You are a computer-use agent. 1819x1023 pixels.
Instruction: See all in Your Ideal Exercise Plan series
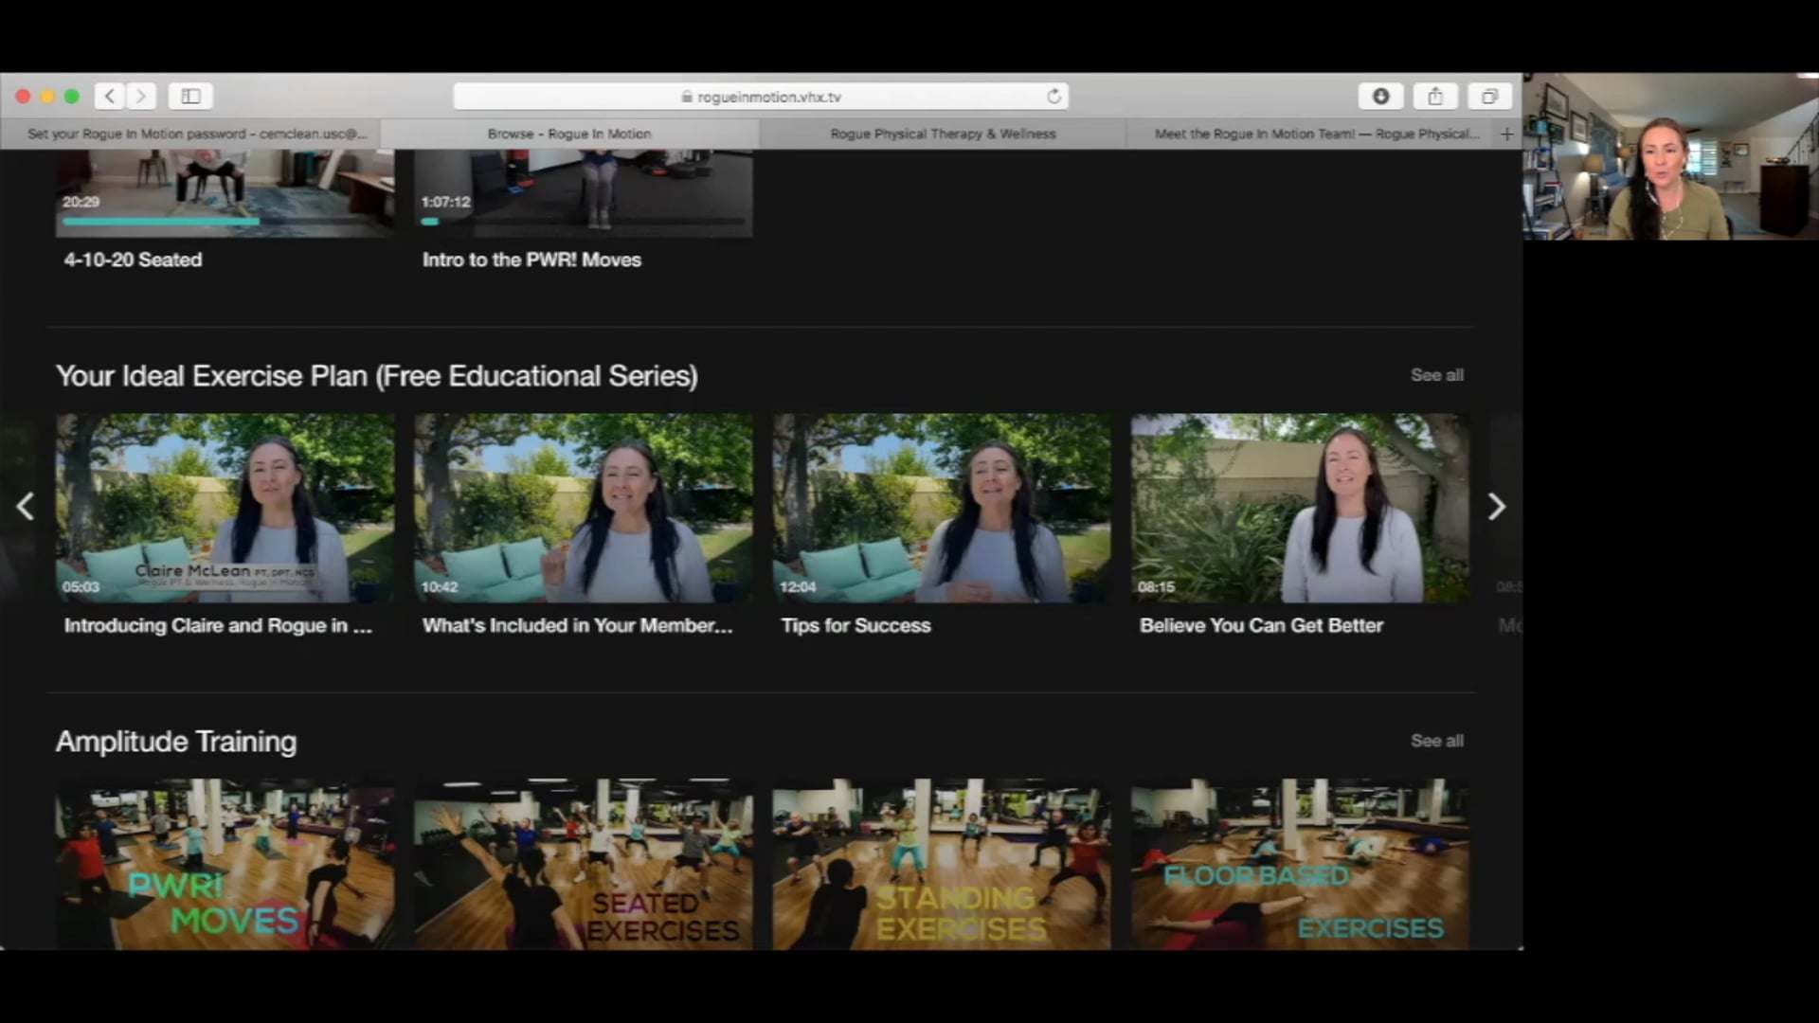pos(1436,375)
